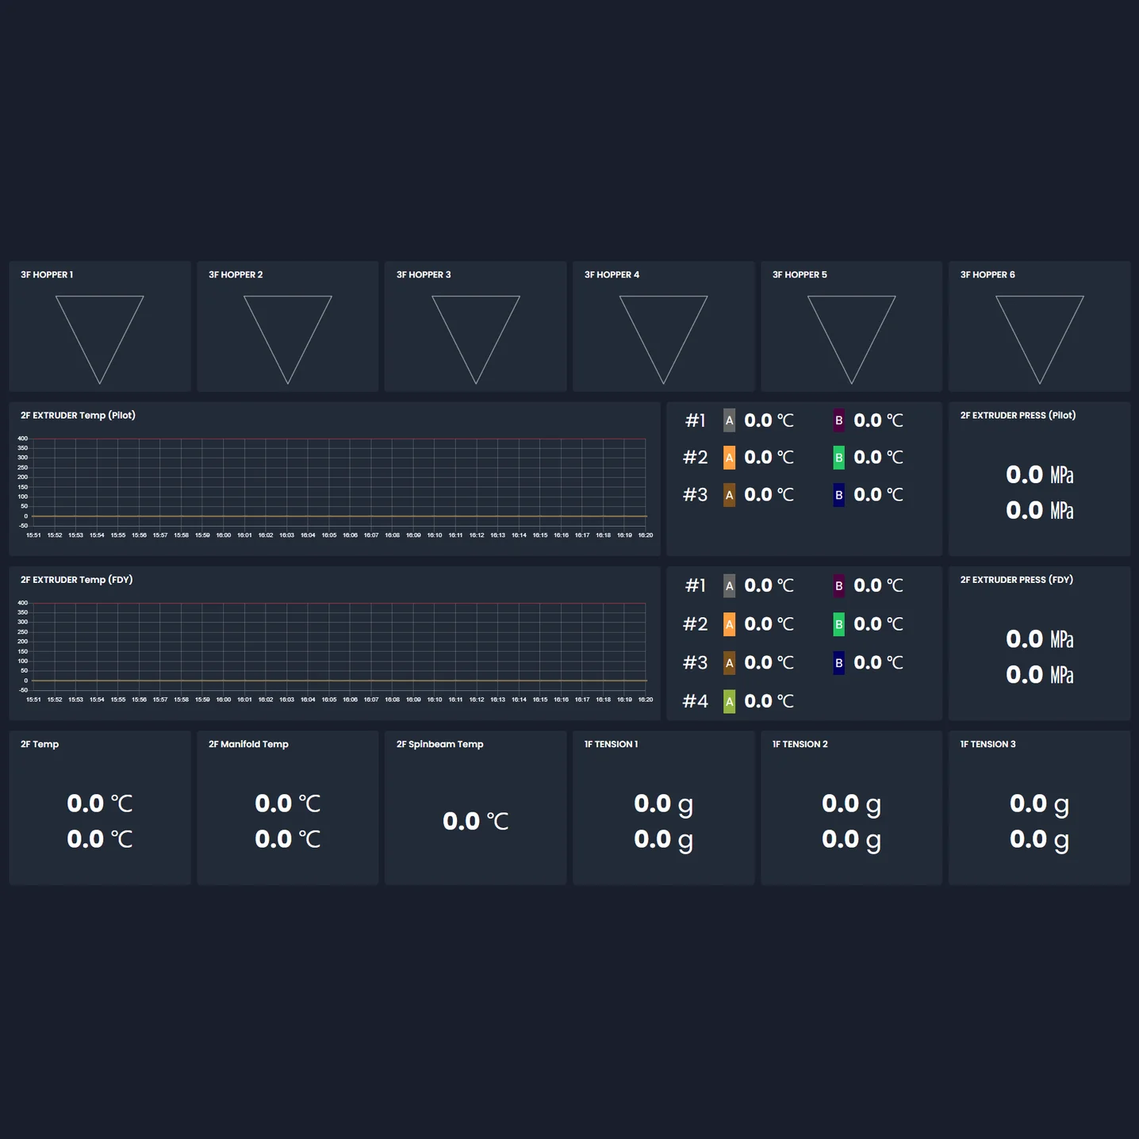This screenshot has width=1139, height=1139.
Task: Click the '3F HOPPER 6' panel title
Action: (988, 274)
